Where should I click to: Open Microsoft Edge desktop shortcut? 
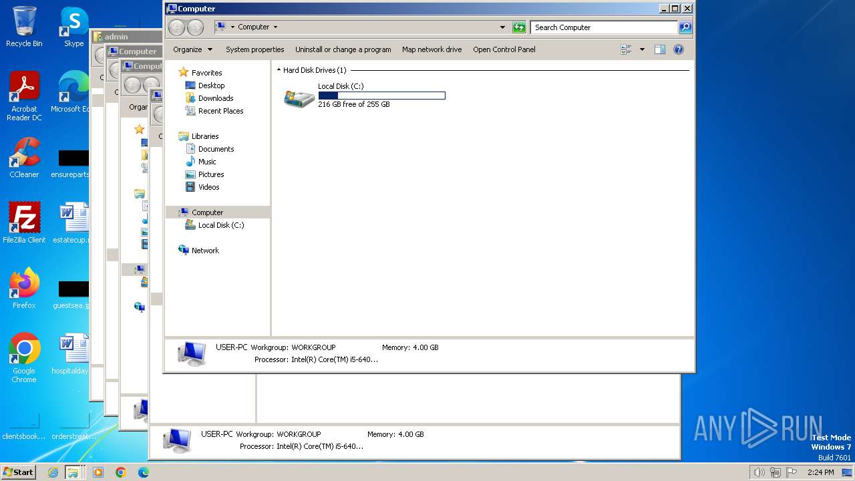coord(72,92)
